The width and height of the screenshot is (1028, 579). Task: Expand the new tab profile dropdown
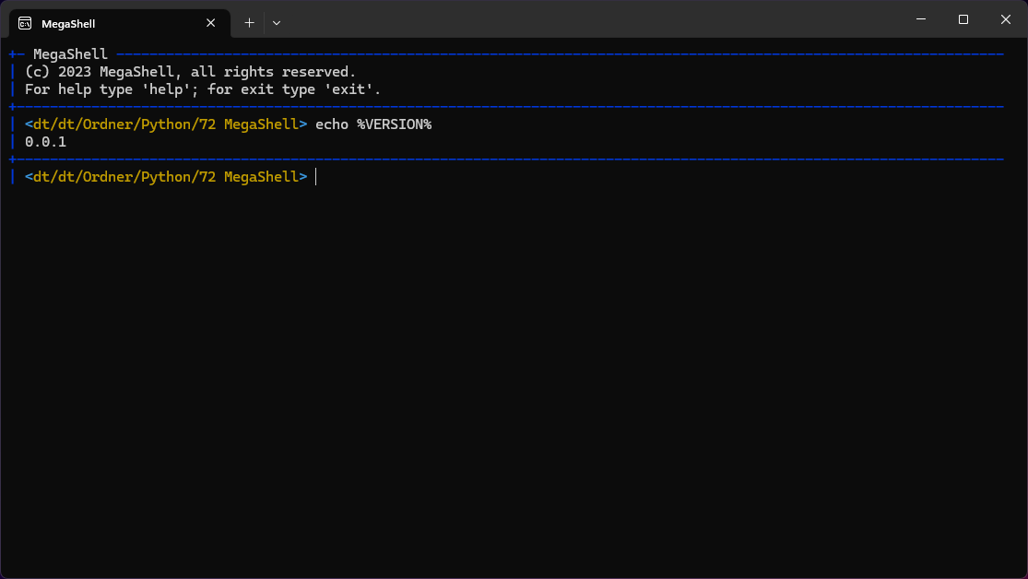coord(277,23)
